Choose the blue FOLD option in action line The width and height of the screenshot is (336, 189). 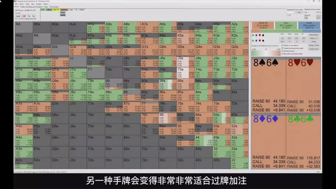point(63,15)
